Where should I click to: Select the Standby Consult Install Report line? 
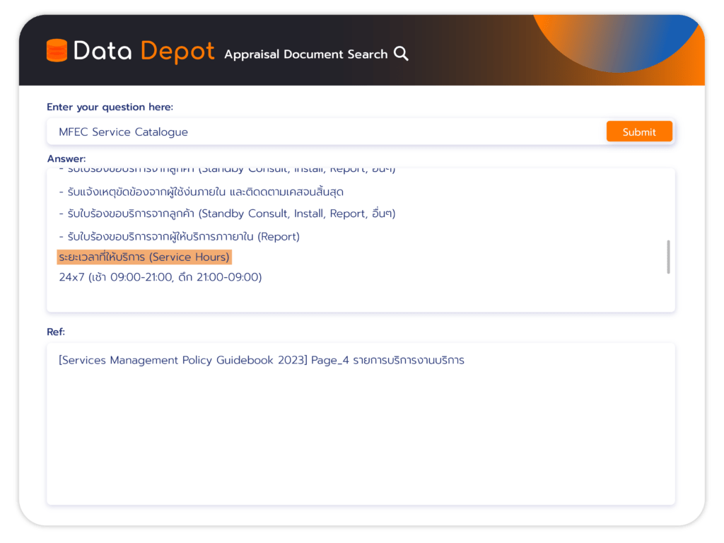(x=228, y=214)
